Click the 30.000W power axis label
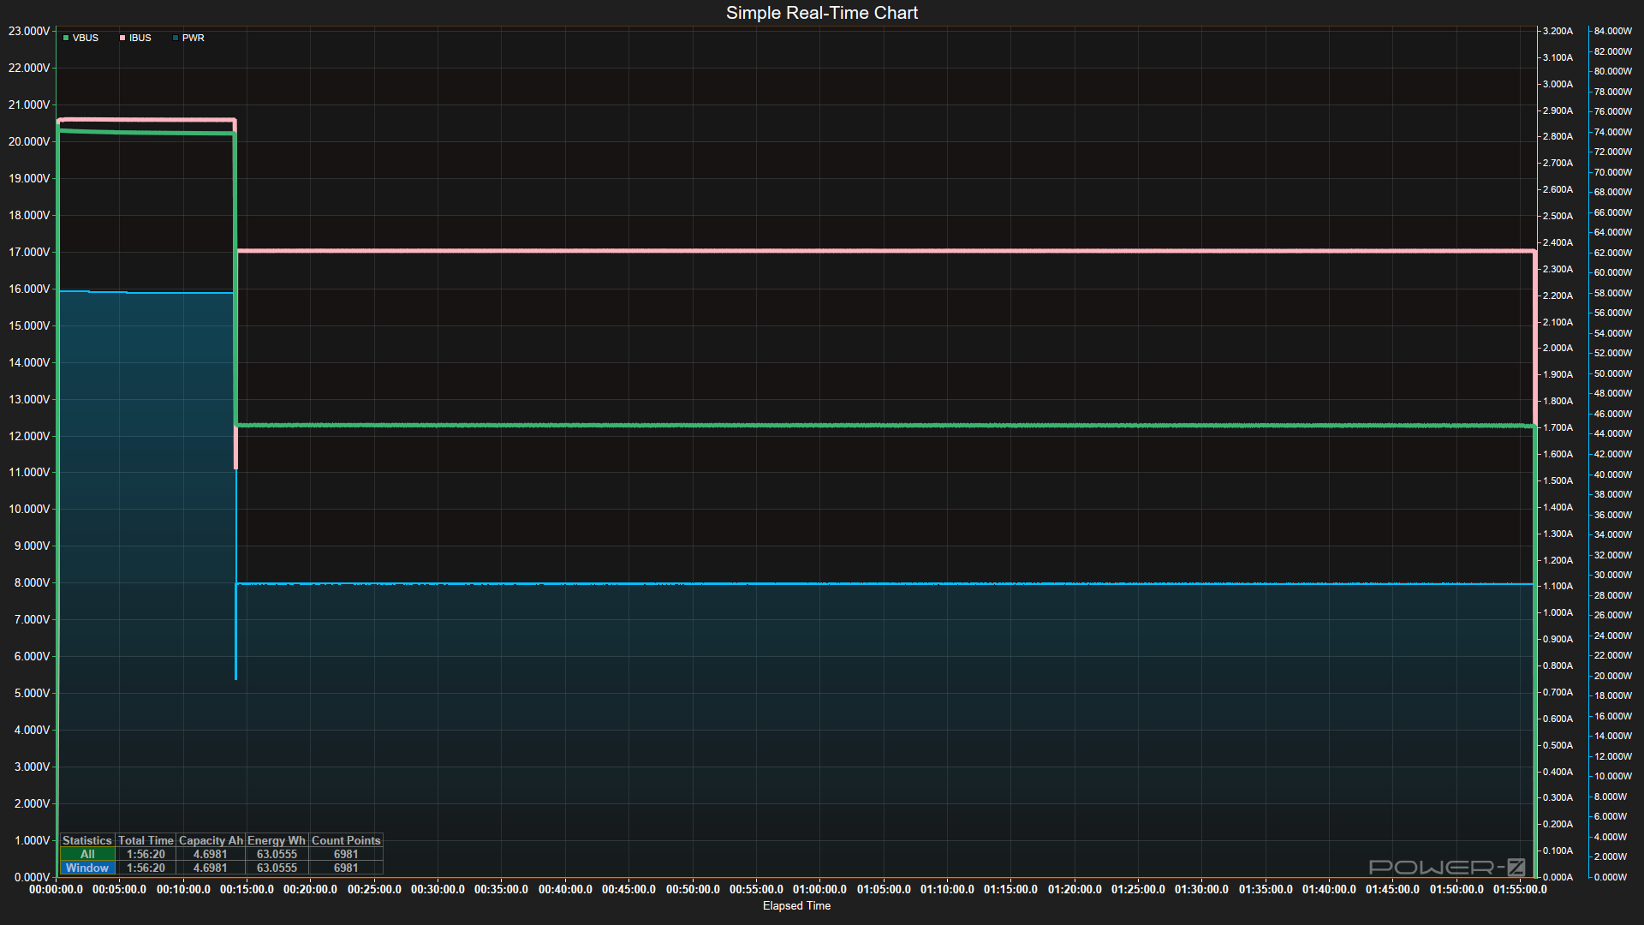Viewport: 1644px width, 925px height. tap(1613, 575)
